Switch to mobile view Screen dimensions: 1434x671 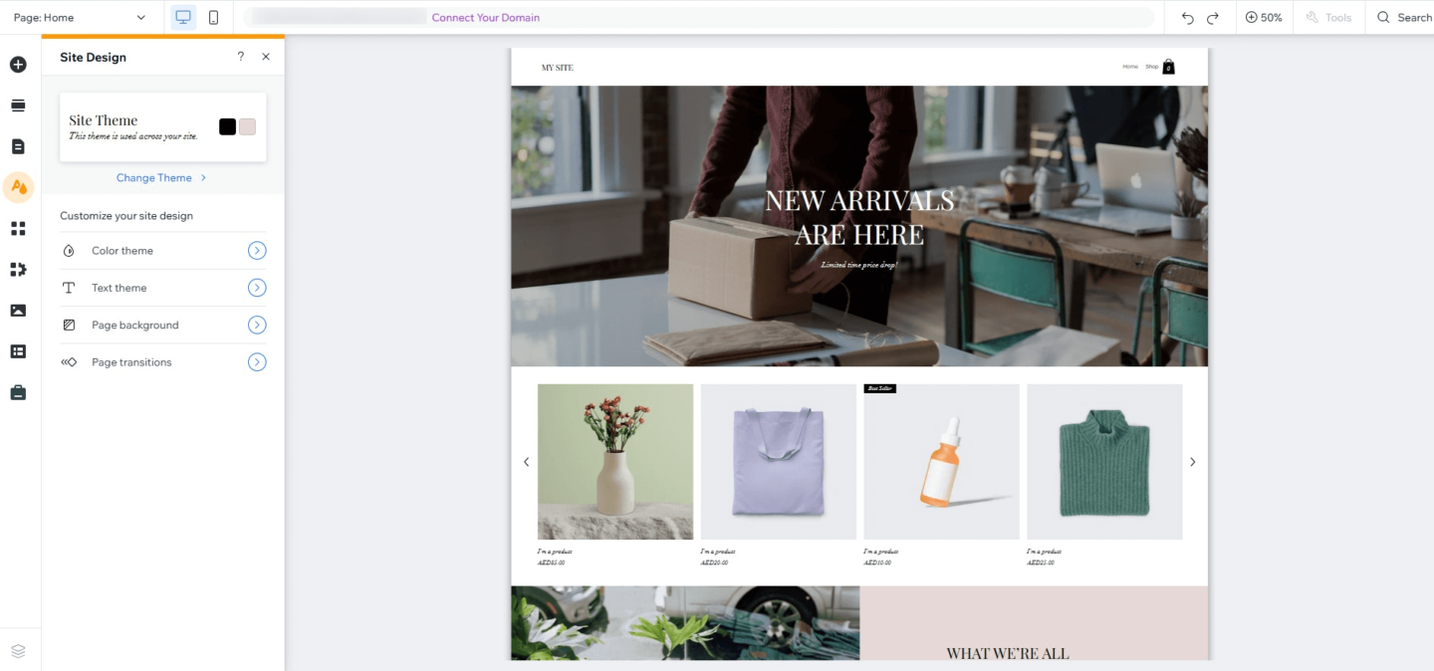pos(213,17)
